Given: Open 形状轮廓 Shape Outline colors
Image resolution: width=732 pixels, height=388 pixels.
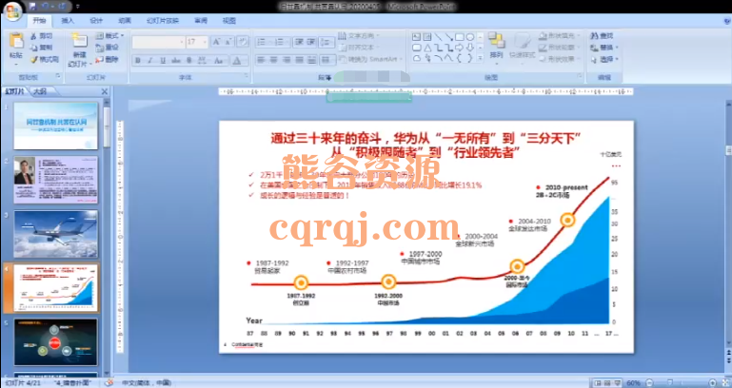Looking at the screenshot, I should click(559, 48).
